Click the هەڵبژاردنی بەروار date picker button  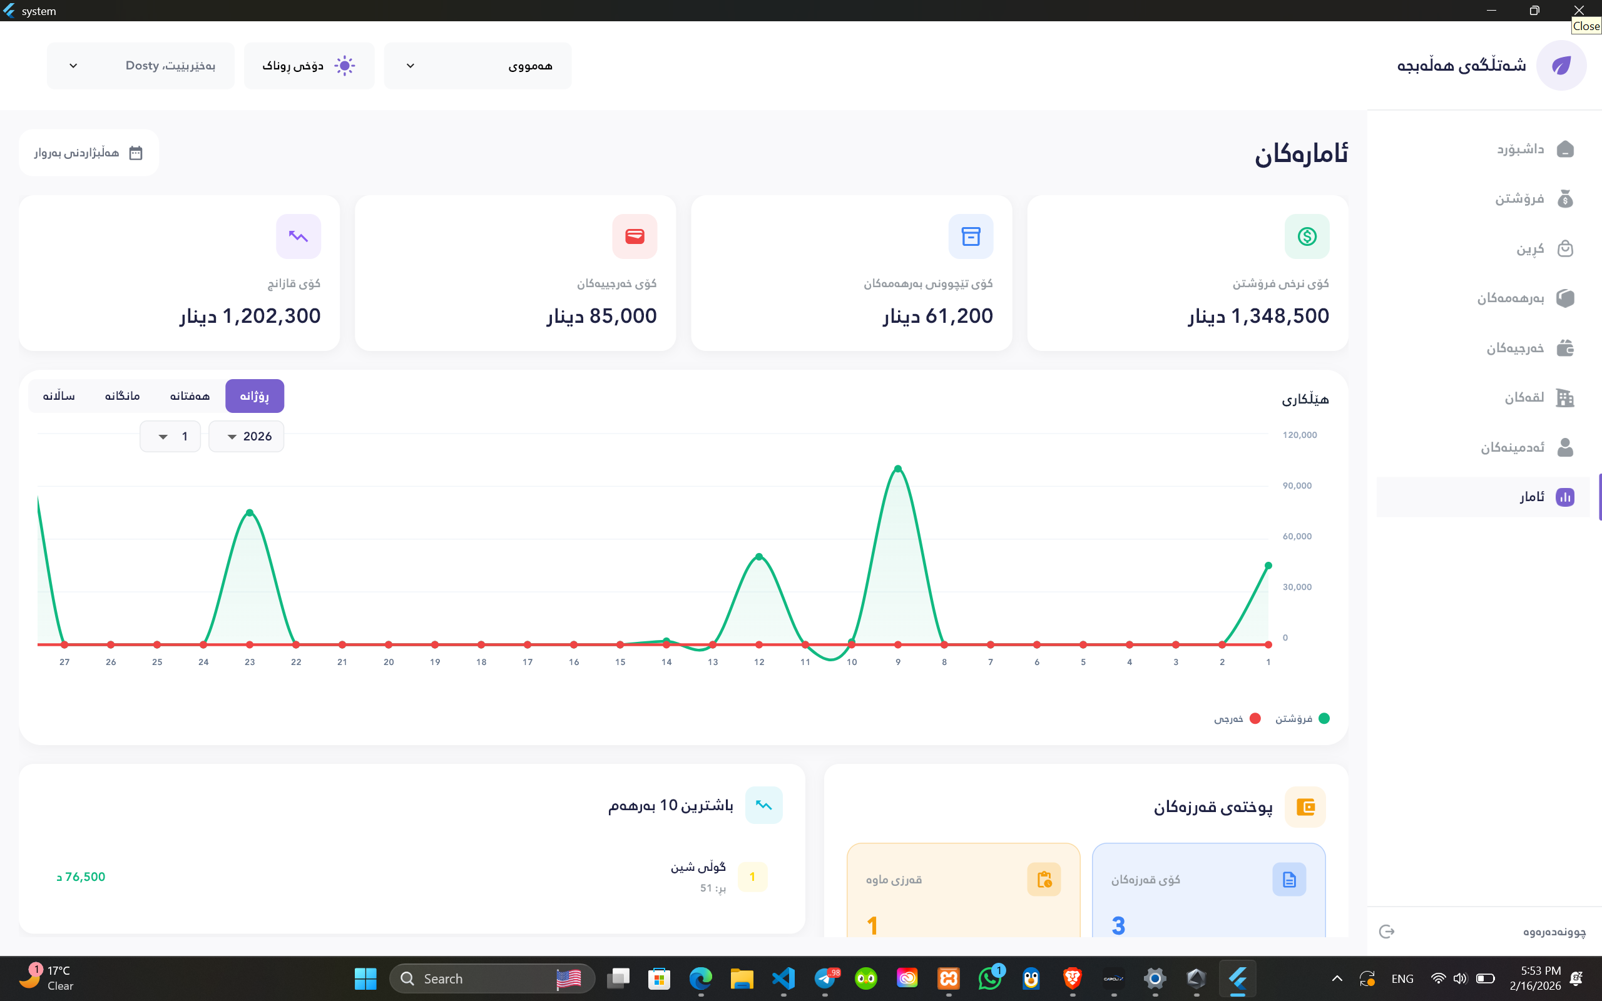click(x=89, y=153)
